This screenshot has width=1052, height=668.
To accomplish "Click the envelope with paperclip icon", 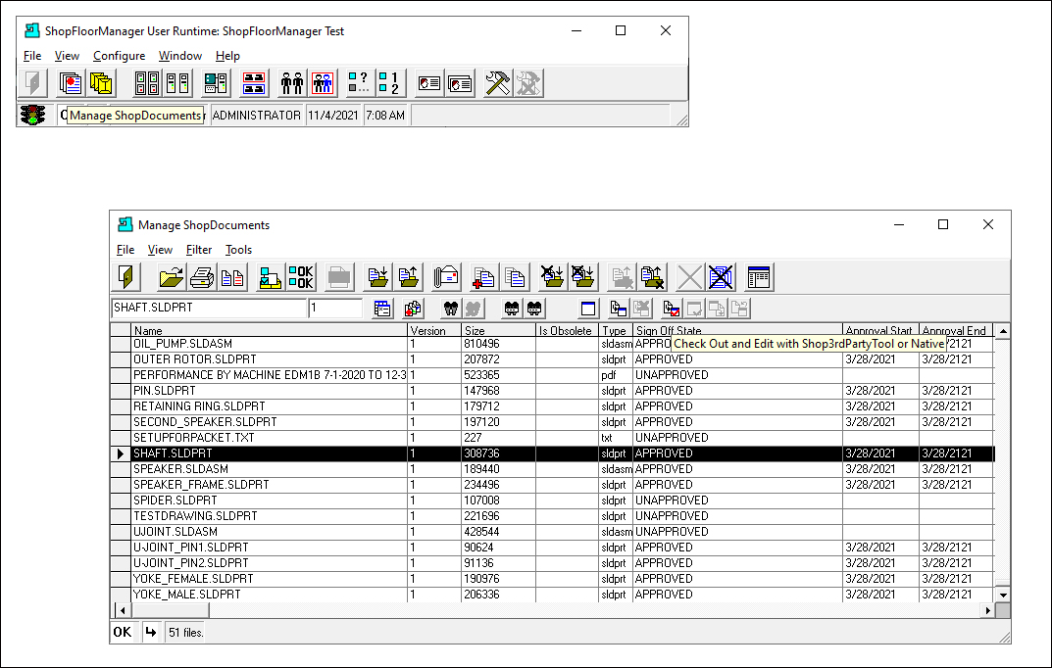I will coord(446,277).
